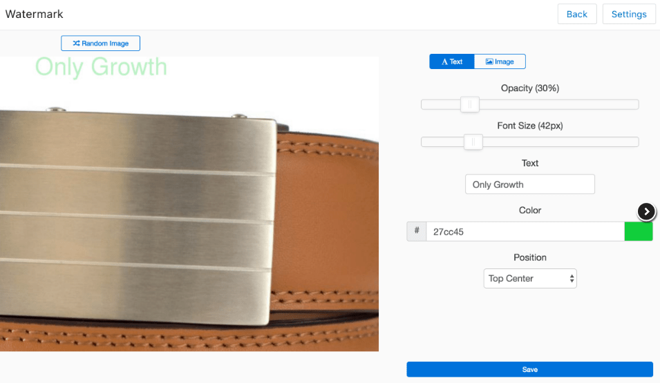660x383 pixels.
Task: Click the Opacity slider handle
Action: pos(470,104)
